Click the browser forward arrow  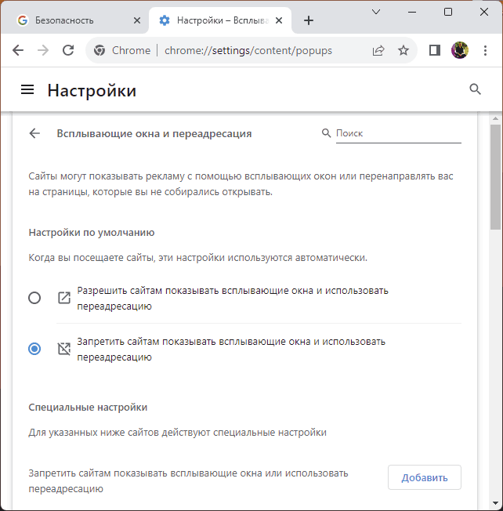pos(42,50)
